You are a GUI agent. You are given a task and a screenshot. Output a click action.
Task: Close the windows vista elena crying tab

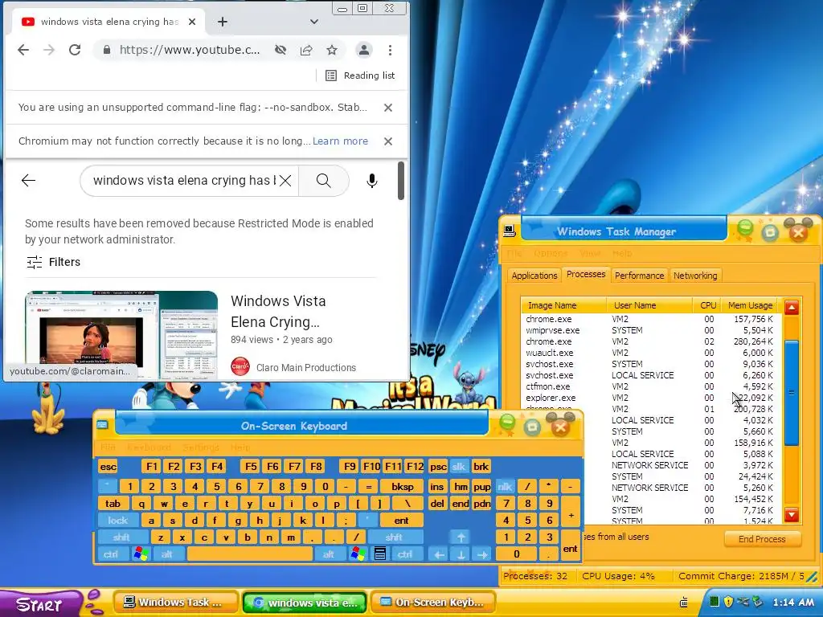coord(192,22)
